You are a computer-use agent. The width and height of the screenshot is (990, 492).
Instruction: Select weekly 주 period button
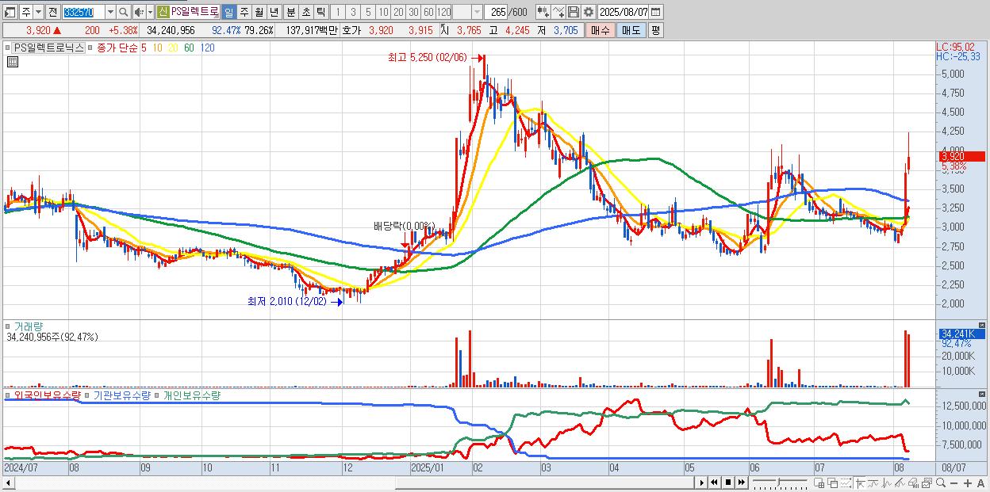(244, 12)
